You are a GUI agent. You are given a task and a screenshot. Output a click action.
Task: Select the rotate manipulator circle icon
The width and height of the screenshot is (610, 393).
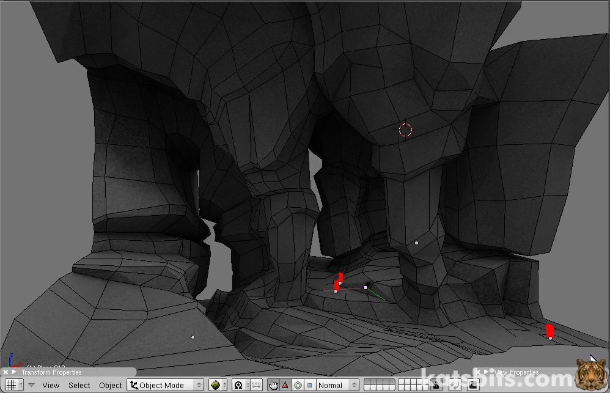[x=298, y=385]
